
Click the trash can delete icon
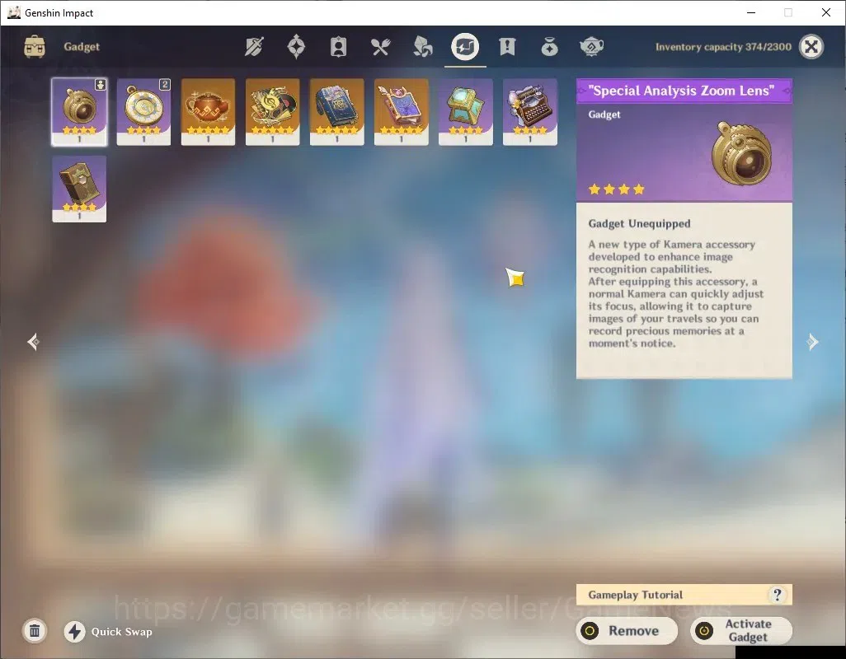click(35, 631)
